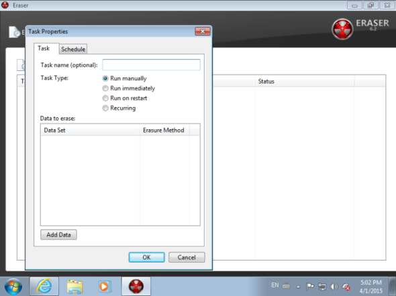Click the Eraser taskbar icon
This screenshot has width=396, height=296.
(x=136, y=286)
